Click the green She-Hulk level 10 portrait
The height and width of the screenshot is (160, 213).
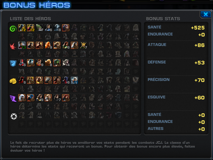(x=57, y=63)
